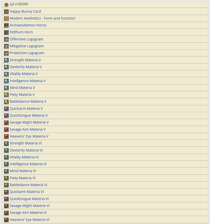Click the Strength Materia VI icon

tap(6, 143)
